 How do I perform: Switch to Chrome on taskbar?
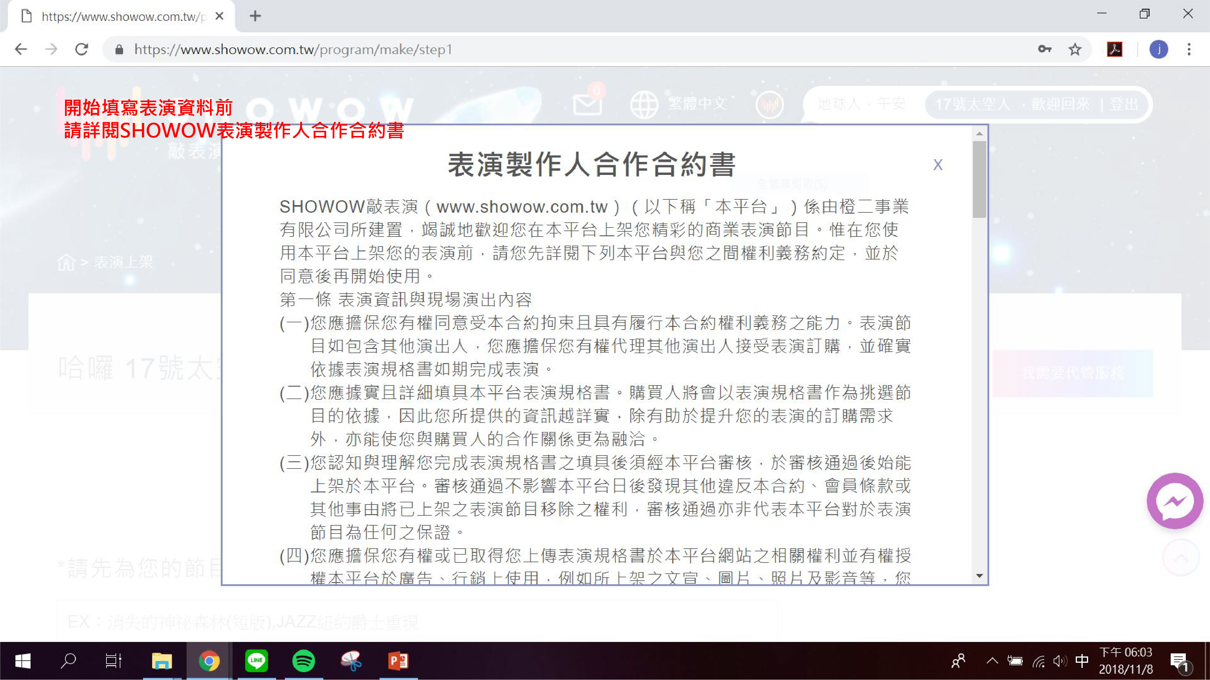point(209,661)
